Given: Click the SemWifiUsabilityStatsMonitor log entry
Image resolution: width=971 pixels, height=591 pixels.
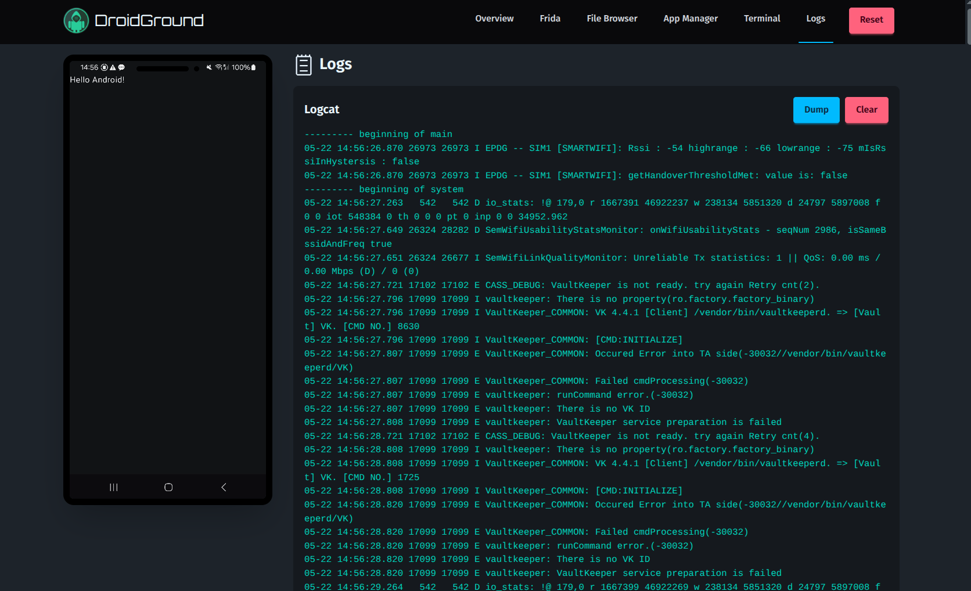Looking at the screenshot, I should click(595, 237).
